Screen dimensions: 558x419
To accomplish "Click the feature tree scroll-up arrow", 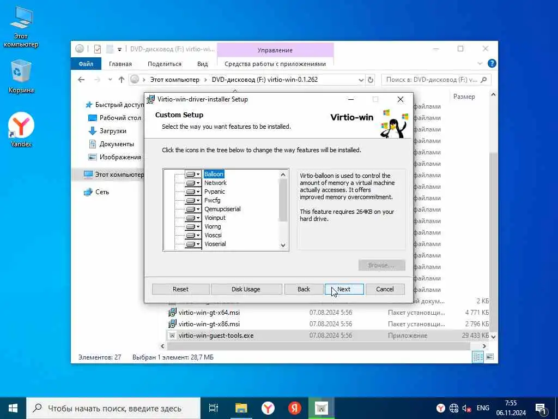I will [x=283, y=175].
